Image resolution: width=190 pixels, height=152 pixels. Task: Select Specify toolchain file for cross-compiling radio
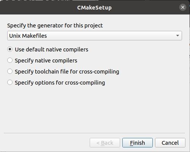[10, 71]
